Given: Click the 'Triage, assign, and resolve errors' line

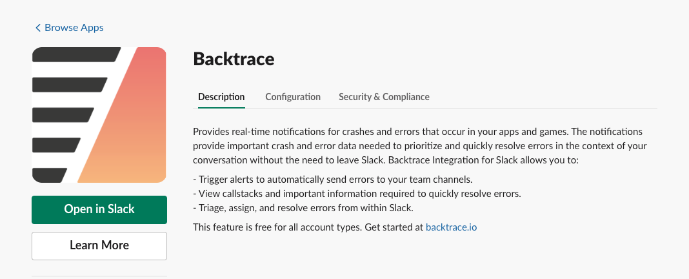Looking at the screenshot, I should click(x=303, y=207).
